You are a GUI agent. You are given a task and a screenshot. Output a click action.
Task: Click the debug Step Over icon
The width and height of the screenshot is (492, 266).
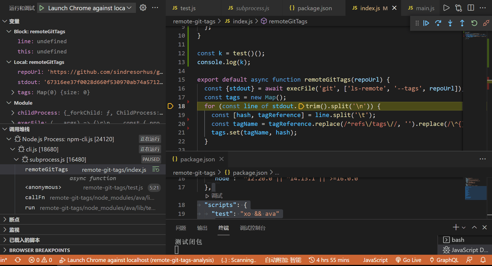438,23
